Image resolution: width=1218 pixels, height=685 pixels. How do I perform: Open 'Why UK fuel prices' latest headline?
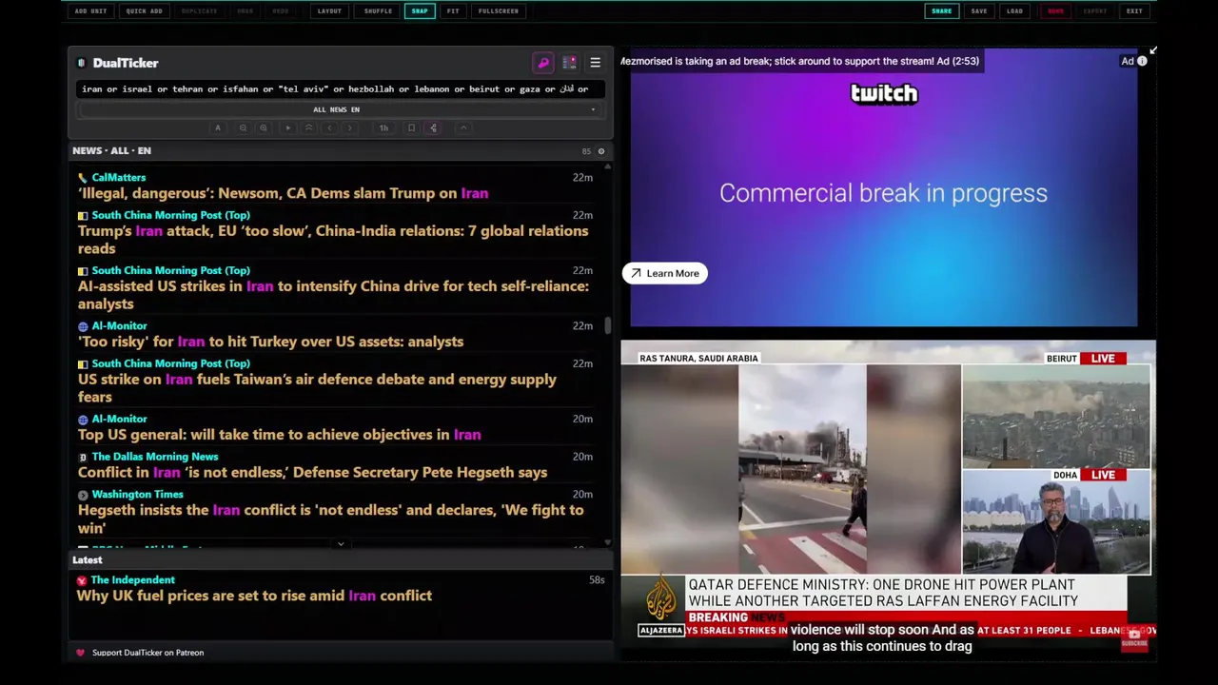pyautogui.click(x=254, y=596)
